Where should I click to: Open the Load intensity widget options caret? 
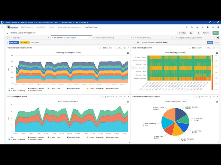click(x=218, y=48)
